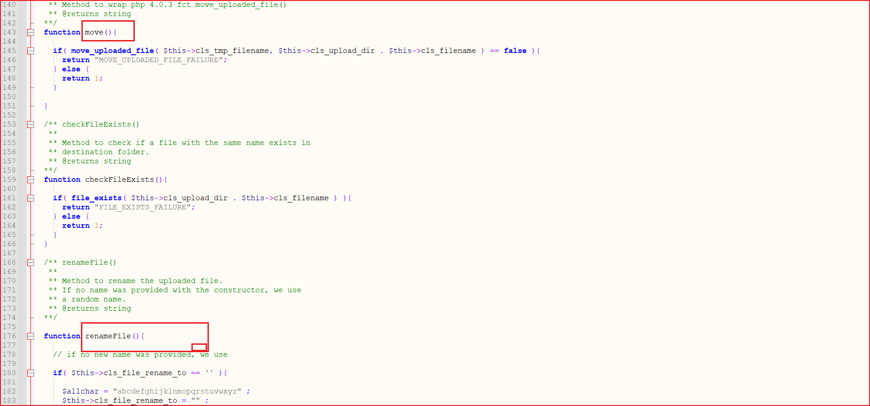Click line number 183 in the gutter
This screenshot has width=870, height=406.
click(9, 400)
